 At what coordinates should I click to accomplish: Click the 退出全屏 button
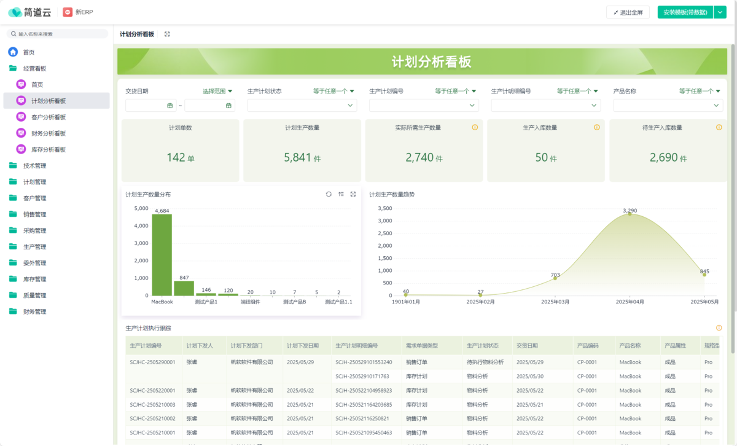628,12
